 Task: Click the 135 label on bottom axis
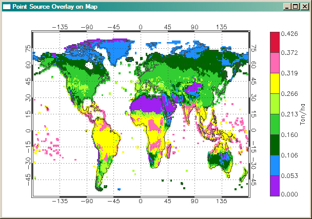(x=222, y=202)
